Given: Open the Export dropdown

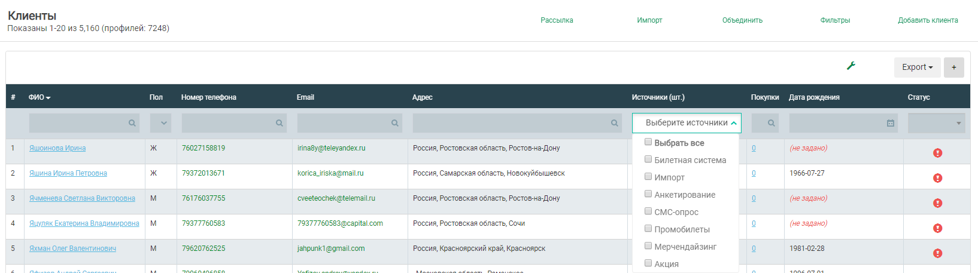Looking at the screenshot, I should click(917, 68).
